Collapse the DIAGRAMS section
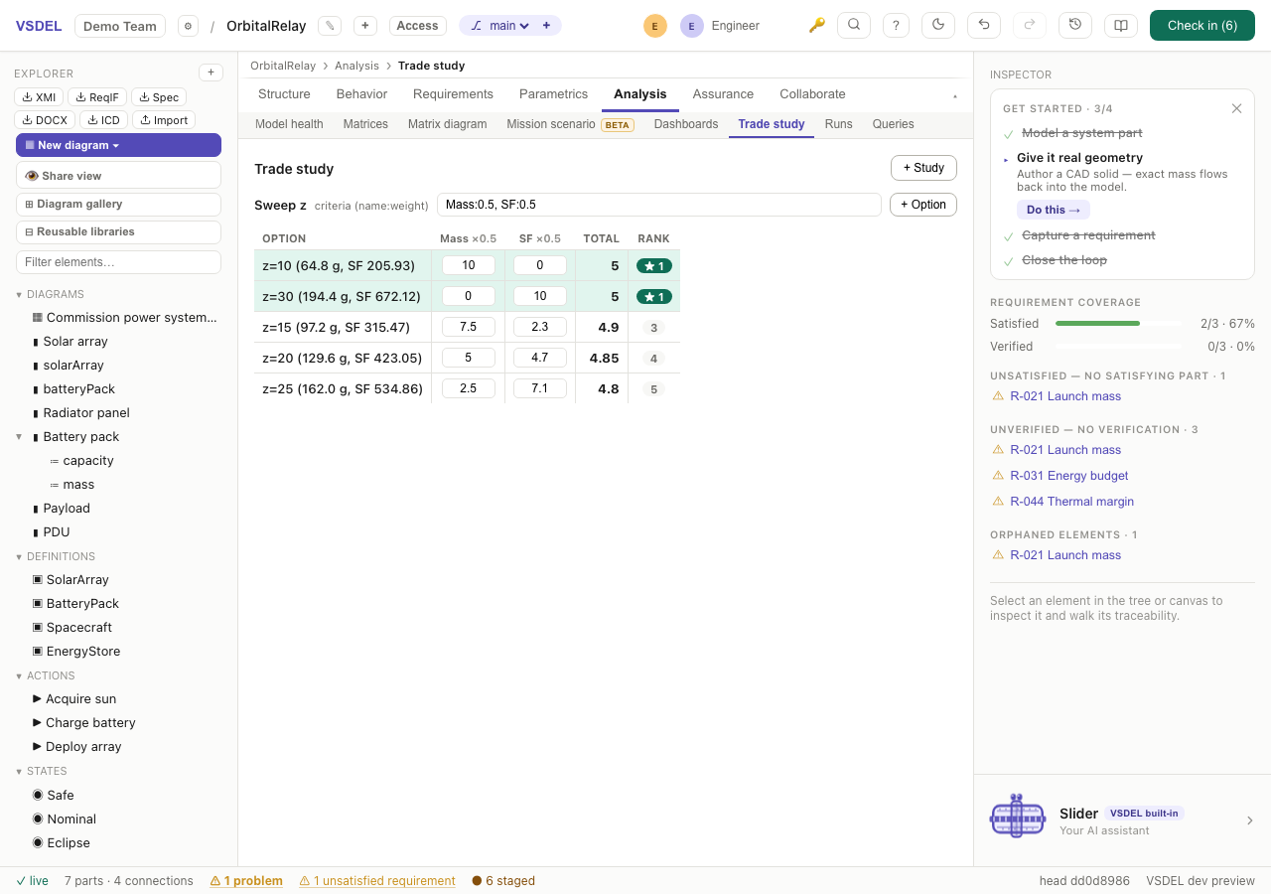Screen dimensions: 1271x894 click(x=19, y=294)
